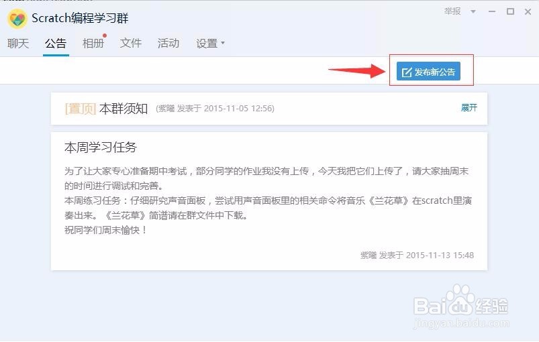Click the group avatar heart icon
539x342 pixels.
click(x=17, y=19)
